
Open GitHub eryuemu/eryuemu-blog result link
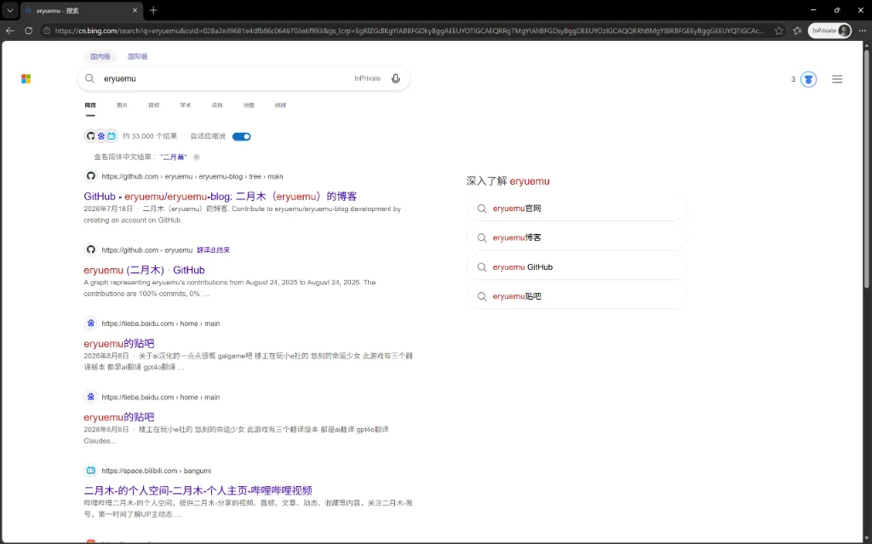221,197
